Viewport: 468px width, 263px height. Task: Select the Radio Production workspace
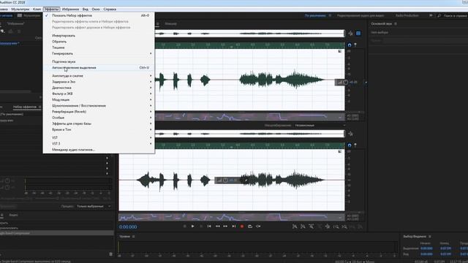pos(407,15)
